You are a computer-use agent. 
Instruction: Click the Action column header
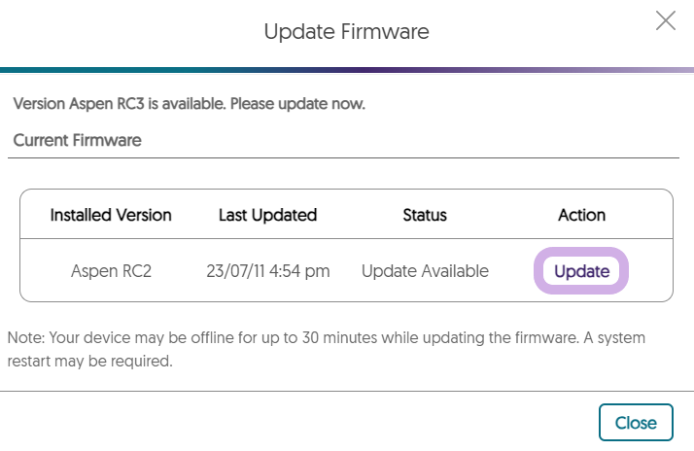[581, 215]
